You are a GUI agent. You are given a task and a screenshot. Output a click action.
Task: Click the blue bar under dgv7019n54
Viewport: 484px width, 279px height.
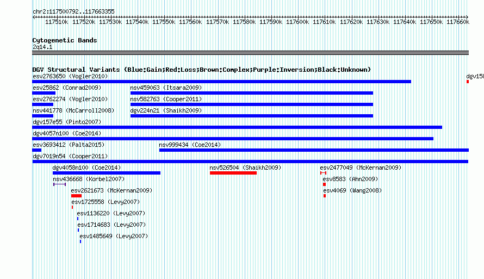pos(250,162)
